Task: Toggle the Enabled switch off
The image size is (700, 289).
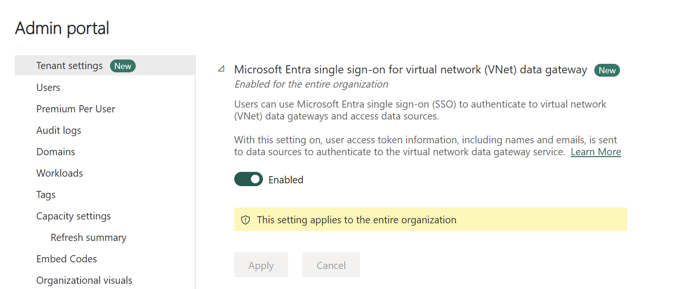Action: point(249,179)
